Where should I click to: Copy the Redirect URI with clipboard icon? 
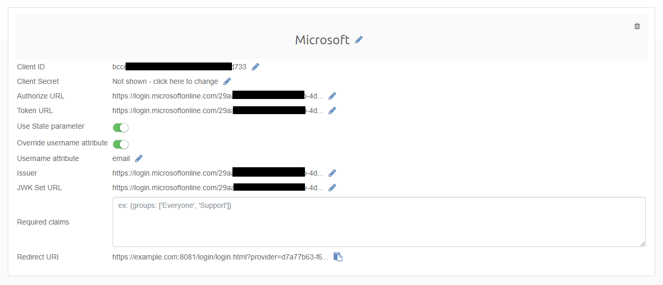[338, 257]
